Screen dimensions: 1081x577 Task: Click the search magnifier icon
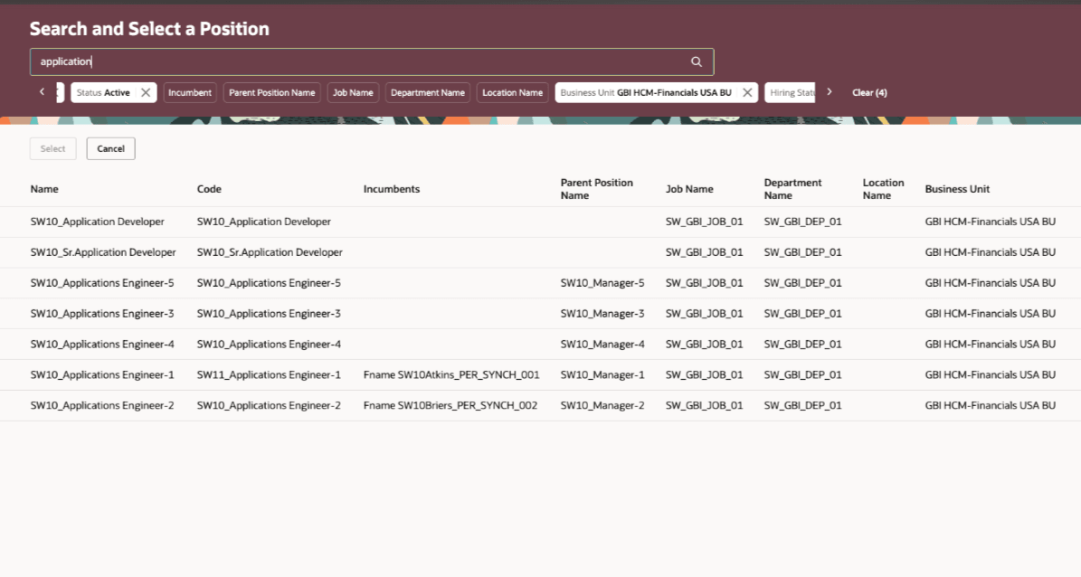point(697,62)
